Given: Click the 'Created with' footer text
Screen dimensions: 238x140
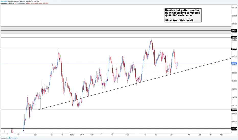Looking at the screenshot, I should pyautogui.click(x=4, y=138).
